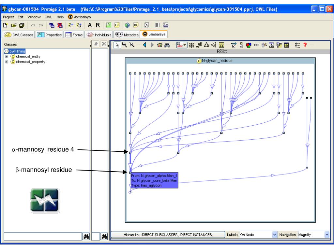
Task: Switch to the Individuals tab
Action: tap(99, 35)
